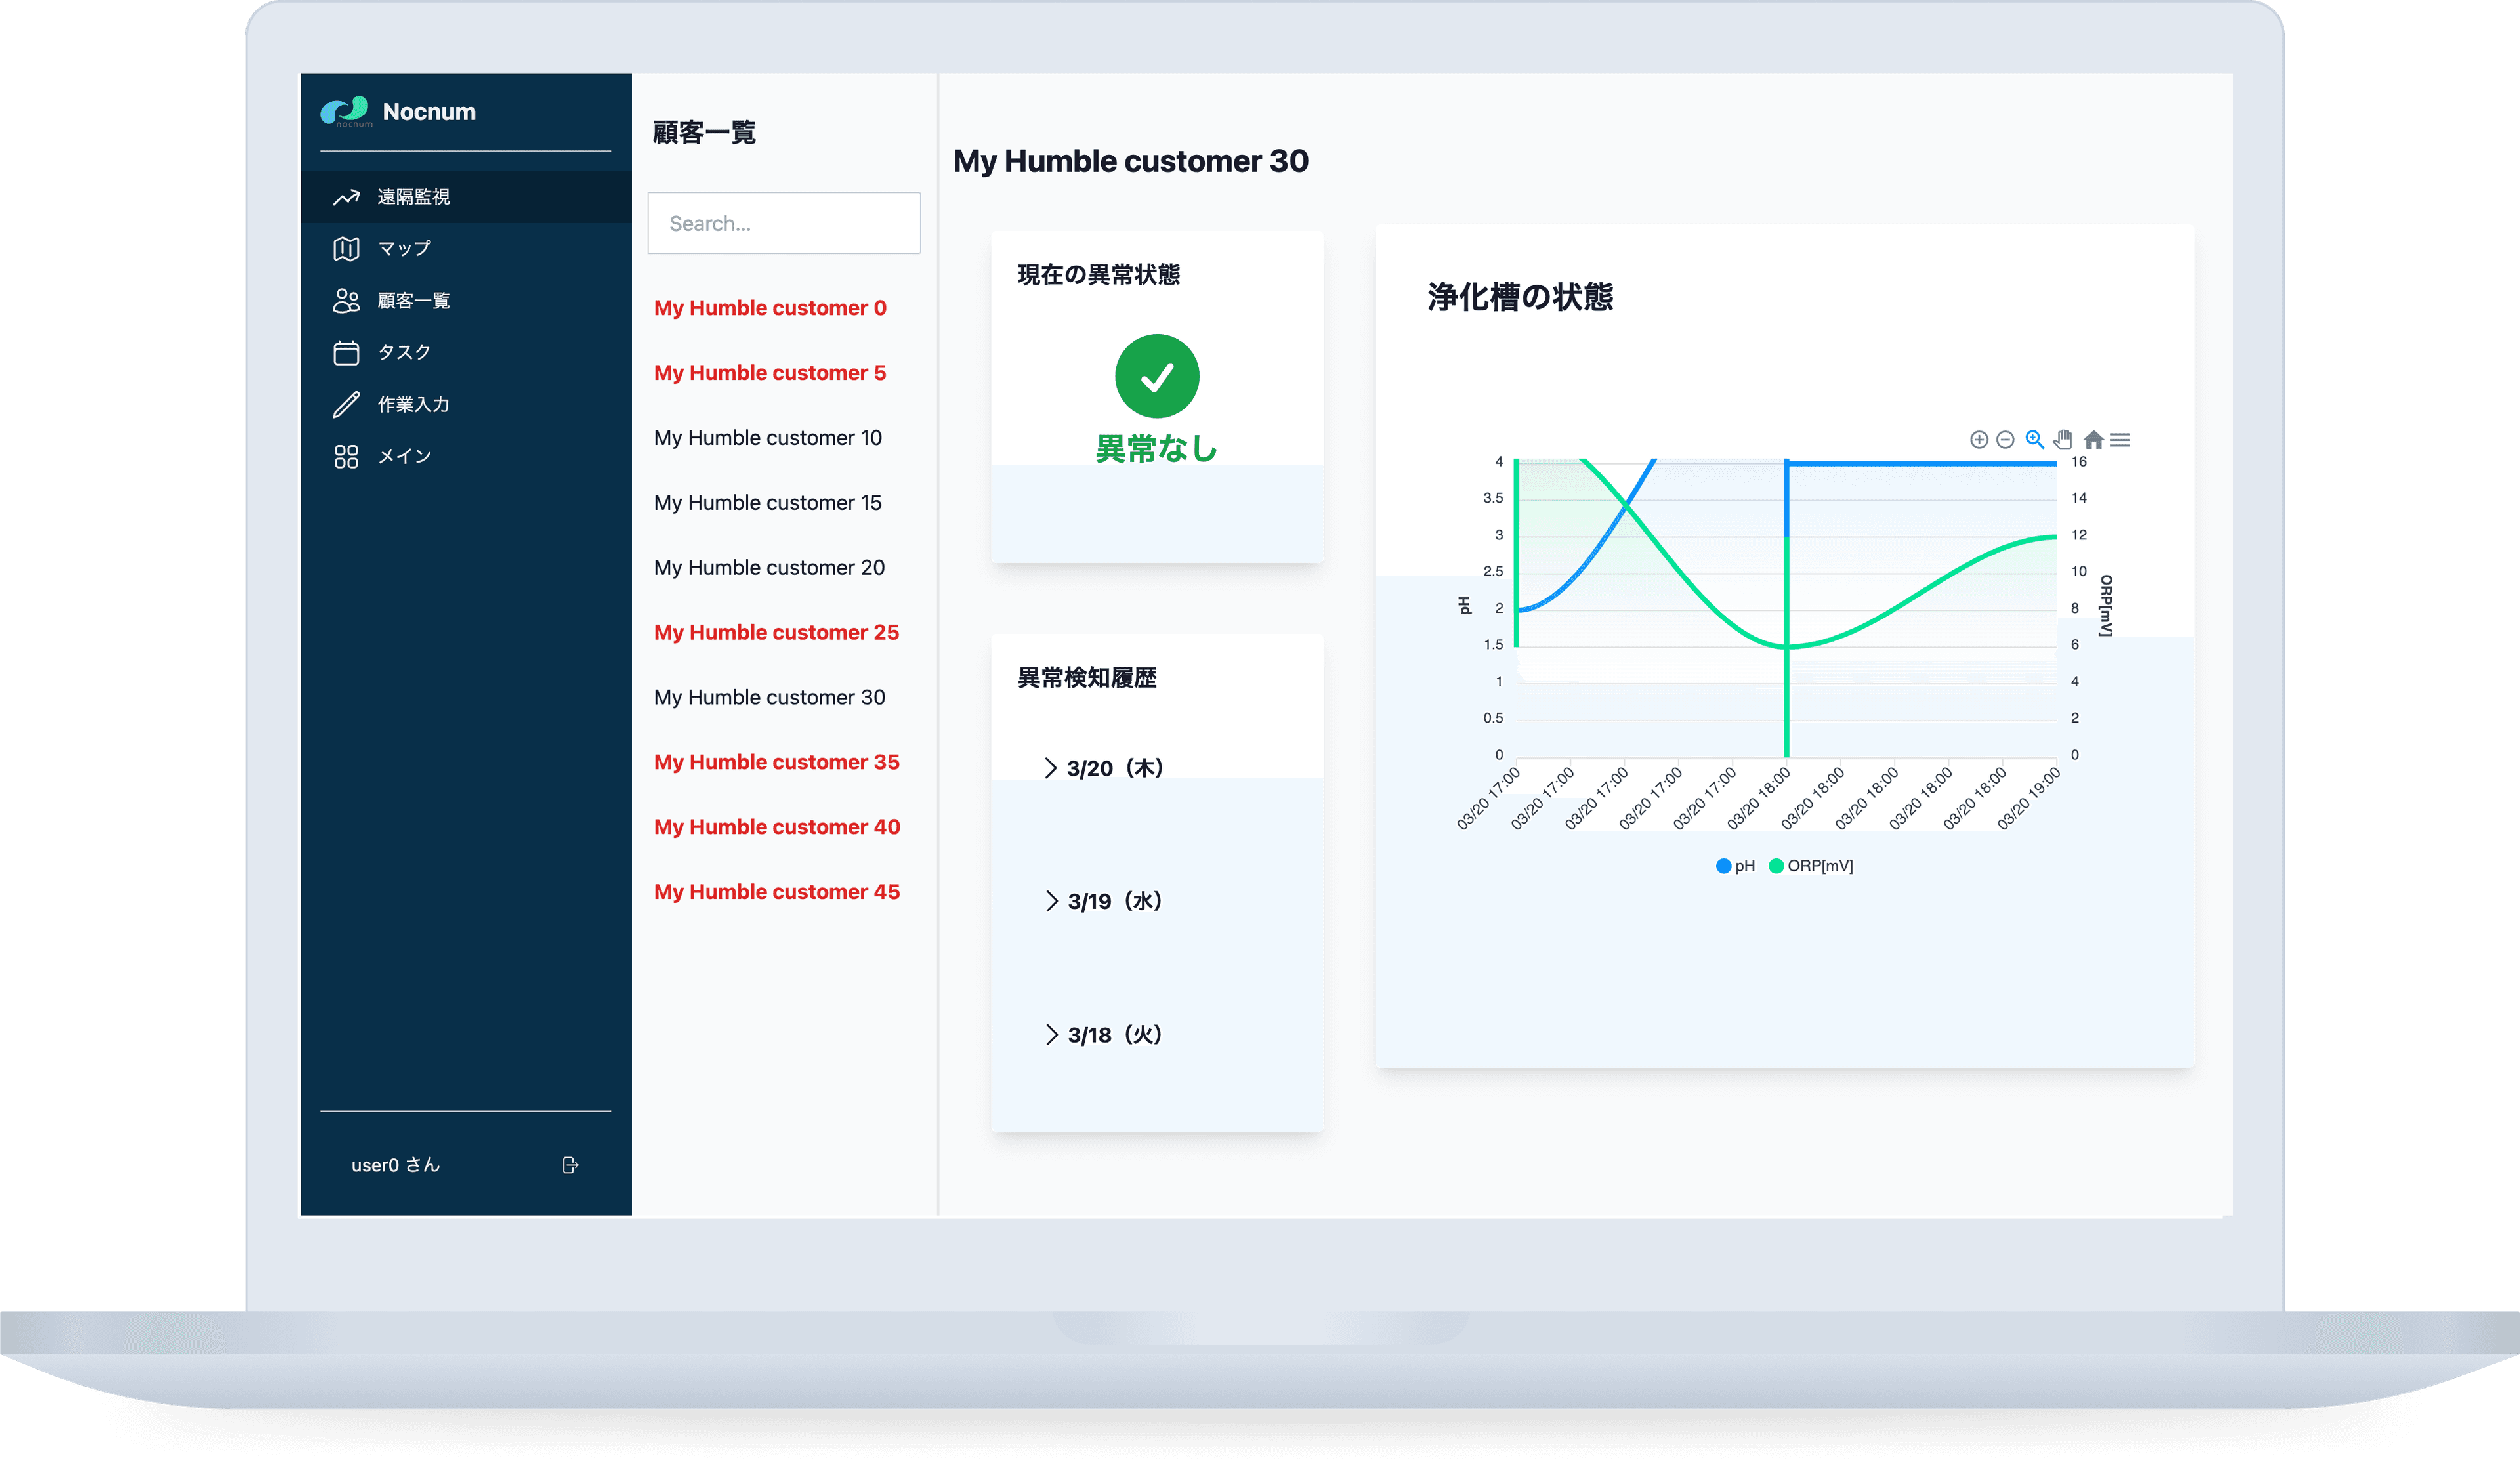Viewport: 2520px width, 1466px height.
Task: Click the pencil icon beside 作業入力
Action: tap(346, 404)
